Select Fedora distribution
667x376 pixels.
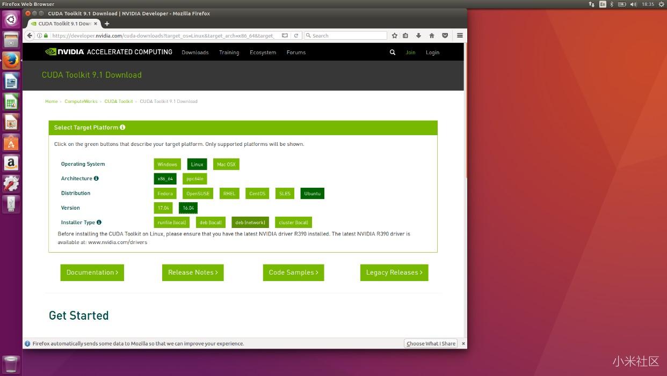(x=165, y=194)
